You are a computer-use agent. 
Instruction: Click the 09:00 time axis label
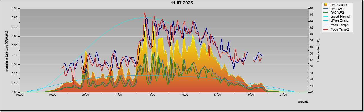pyautogui.click(x=85, y=95)
